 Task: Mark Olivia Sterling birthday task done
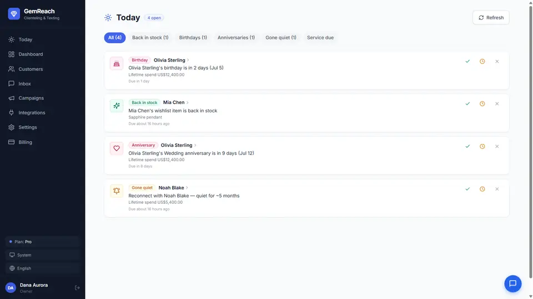[x=467, y=61]
